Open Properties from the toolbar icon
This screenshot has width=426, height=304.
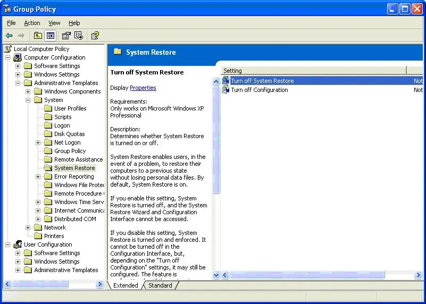click(66, 36)
